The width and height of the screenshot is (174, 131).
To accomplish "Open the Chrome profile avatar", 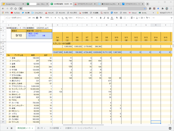I will pos(167,9).
